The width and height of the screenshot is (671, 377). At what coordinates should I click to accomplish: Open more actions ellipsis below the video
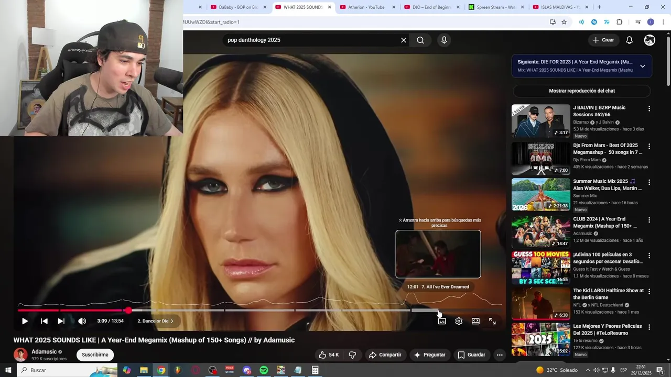click(x=500, y=354)
